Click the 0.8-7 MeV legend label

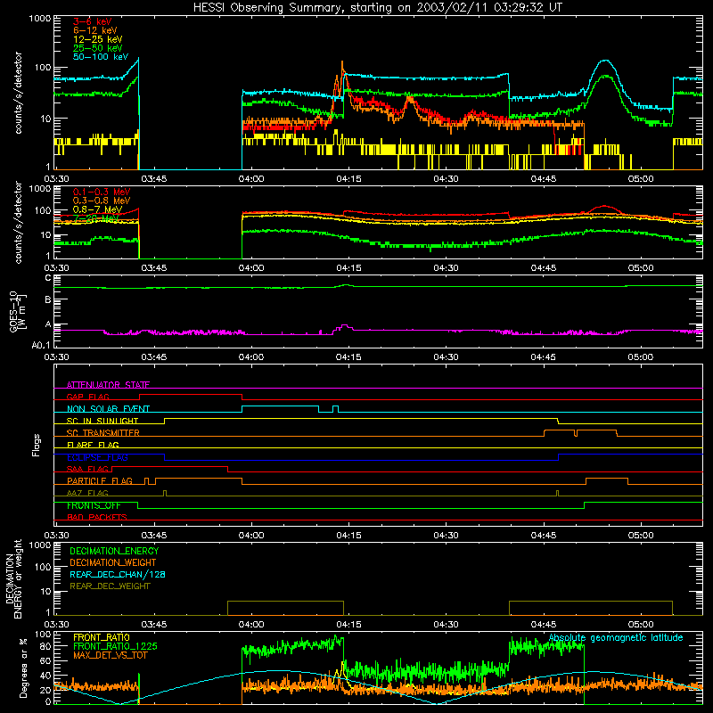point(98,209)
